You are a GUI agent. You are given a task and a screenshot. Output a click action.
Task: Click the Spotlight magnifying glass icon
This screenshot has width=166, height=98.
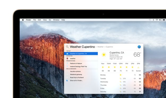(67, 47)
